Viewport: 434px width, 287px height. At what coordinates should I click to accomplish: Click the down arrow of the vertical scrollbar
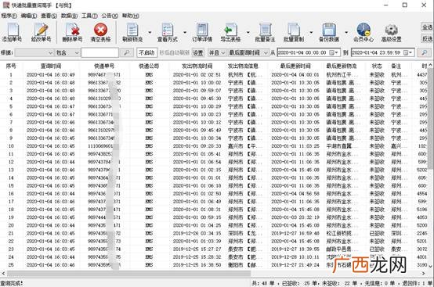pos(430,266)
